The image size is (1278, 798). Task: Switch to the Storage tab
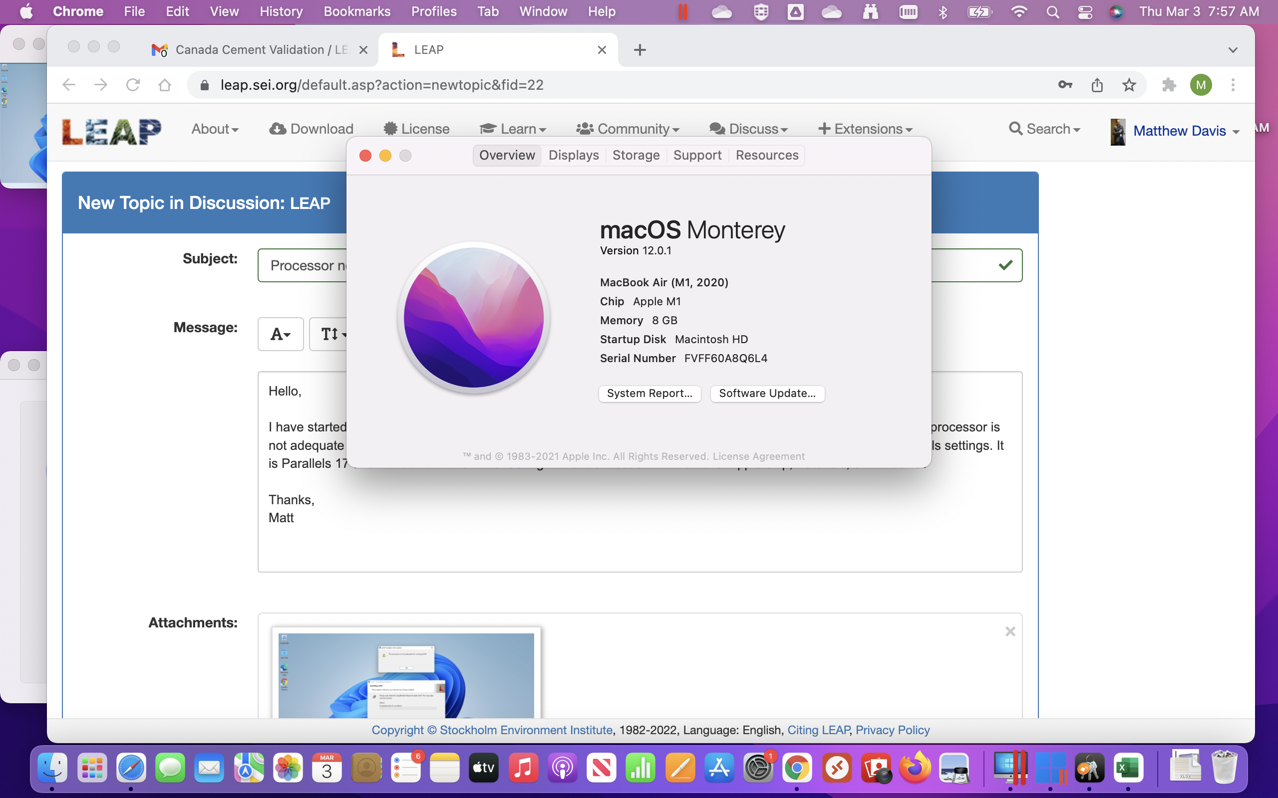[636, 155]
